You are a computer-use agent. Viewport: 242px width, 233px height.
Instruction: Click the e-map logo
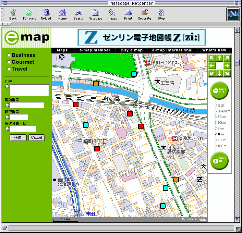point(27,37)
